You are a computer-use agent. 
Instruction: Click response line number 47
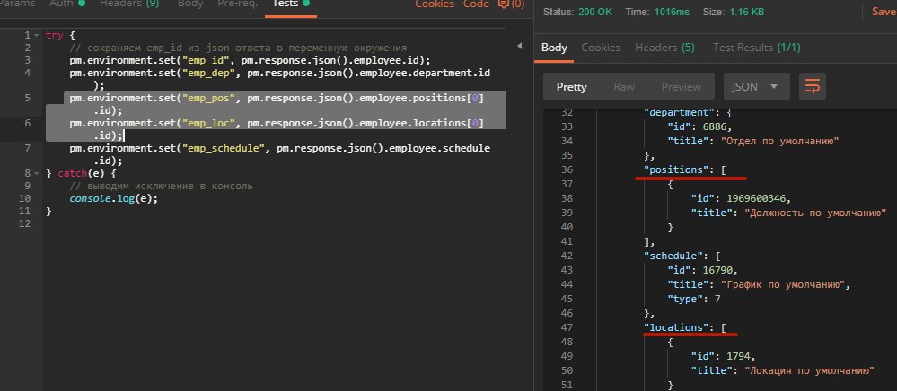pyautogui.click(x=565, y=327)
